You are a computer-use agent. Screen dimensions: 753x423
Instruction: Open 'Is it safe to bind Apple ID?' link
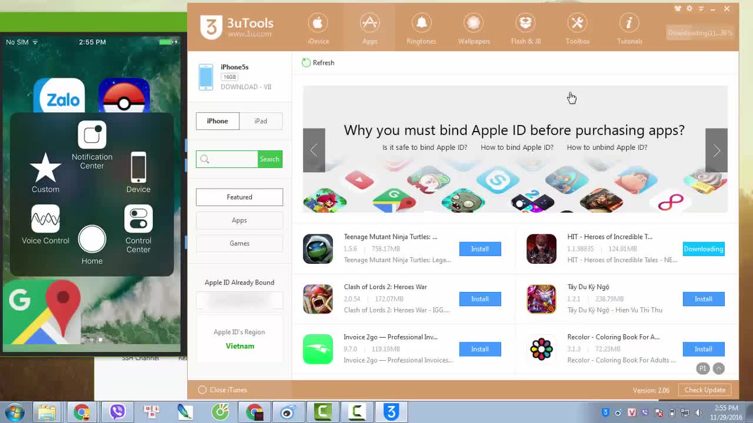point(425,147)
